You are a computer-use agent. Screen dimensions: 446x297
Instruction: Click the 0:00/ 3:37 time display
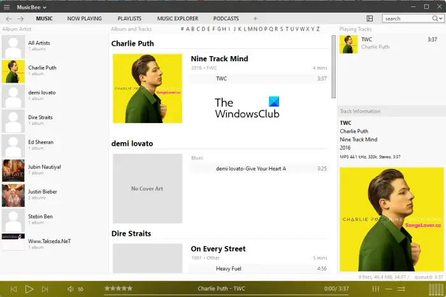pyautogui.click(x=336, y=289)
